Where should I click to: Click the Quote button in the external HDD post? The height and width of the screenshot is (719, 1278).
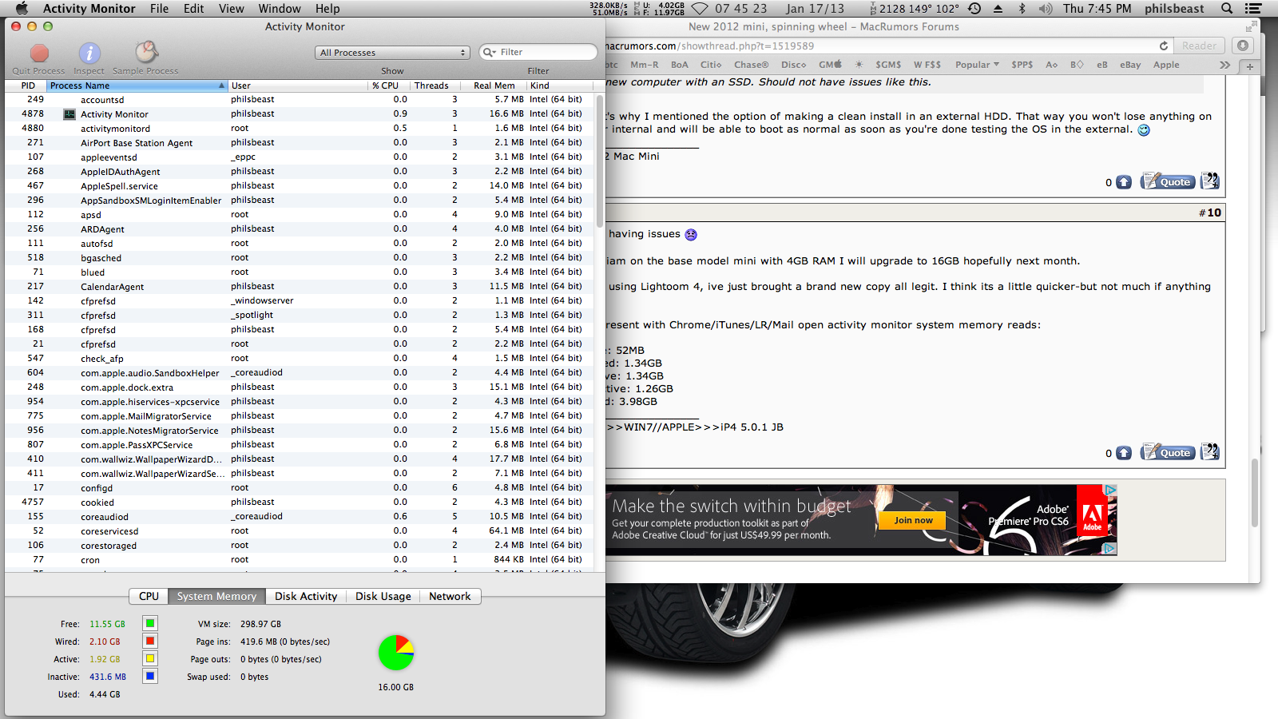(1167, 181)
